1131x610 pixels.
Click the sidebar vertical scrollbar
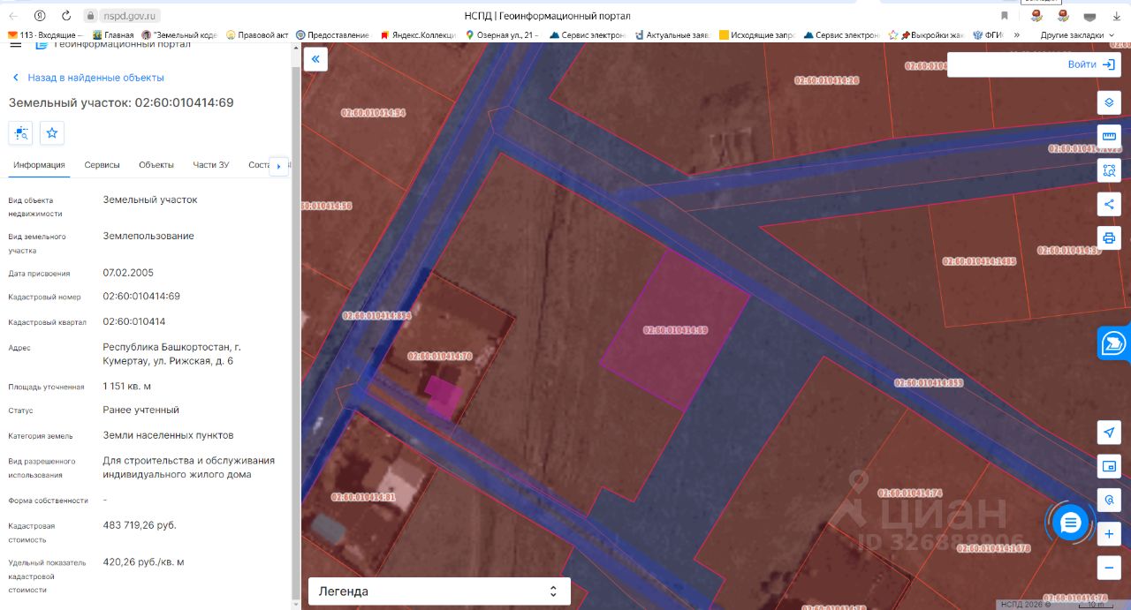pos(296,326)
